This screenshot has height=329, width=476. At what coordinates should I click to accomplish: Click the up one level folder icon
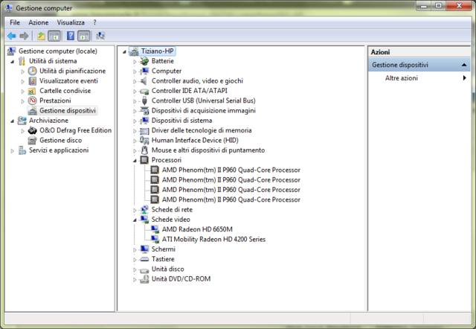[41, 36]
